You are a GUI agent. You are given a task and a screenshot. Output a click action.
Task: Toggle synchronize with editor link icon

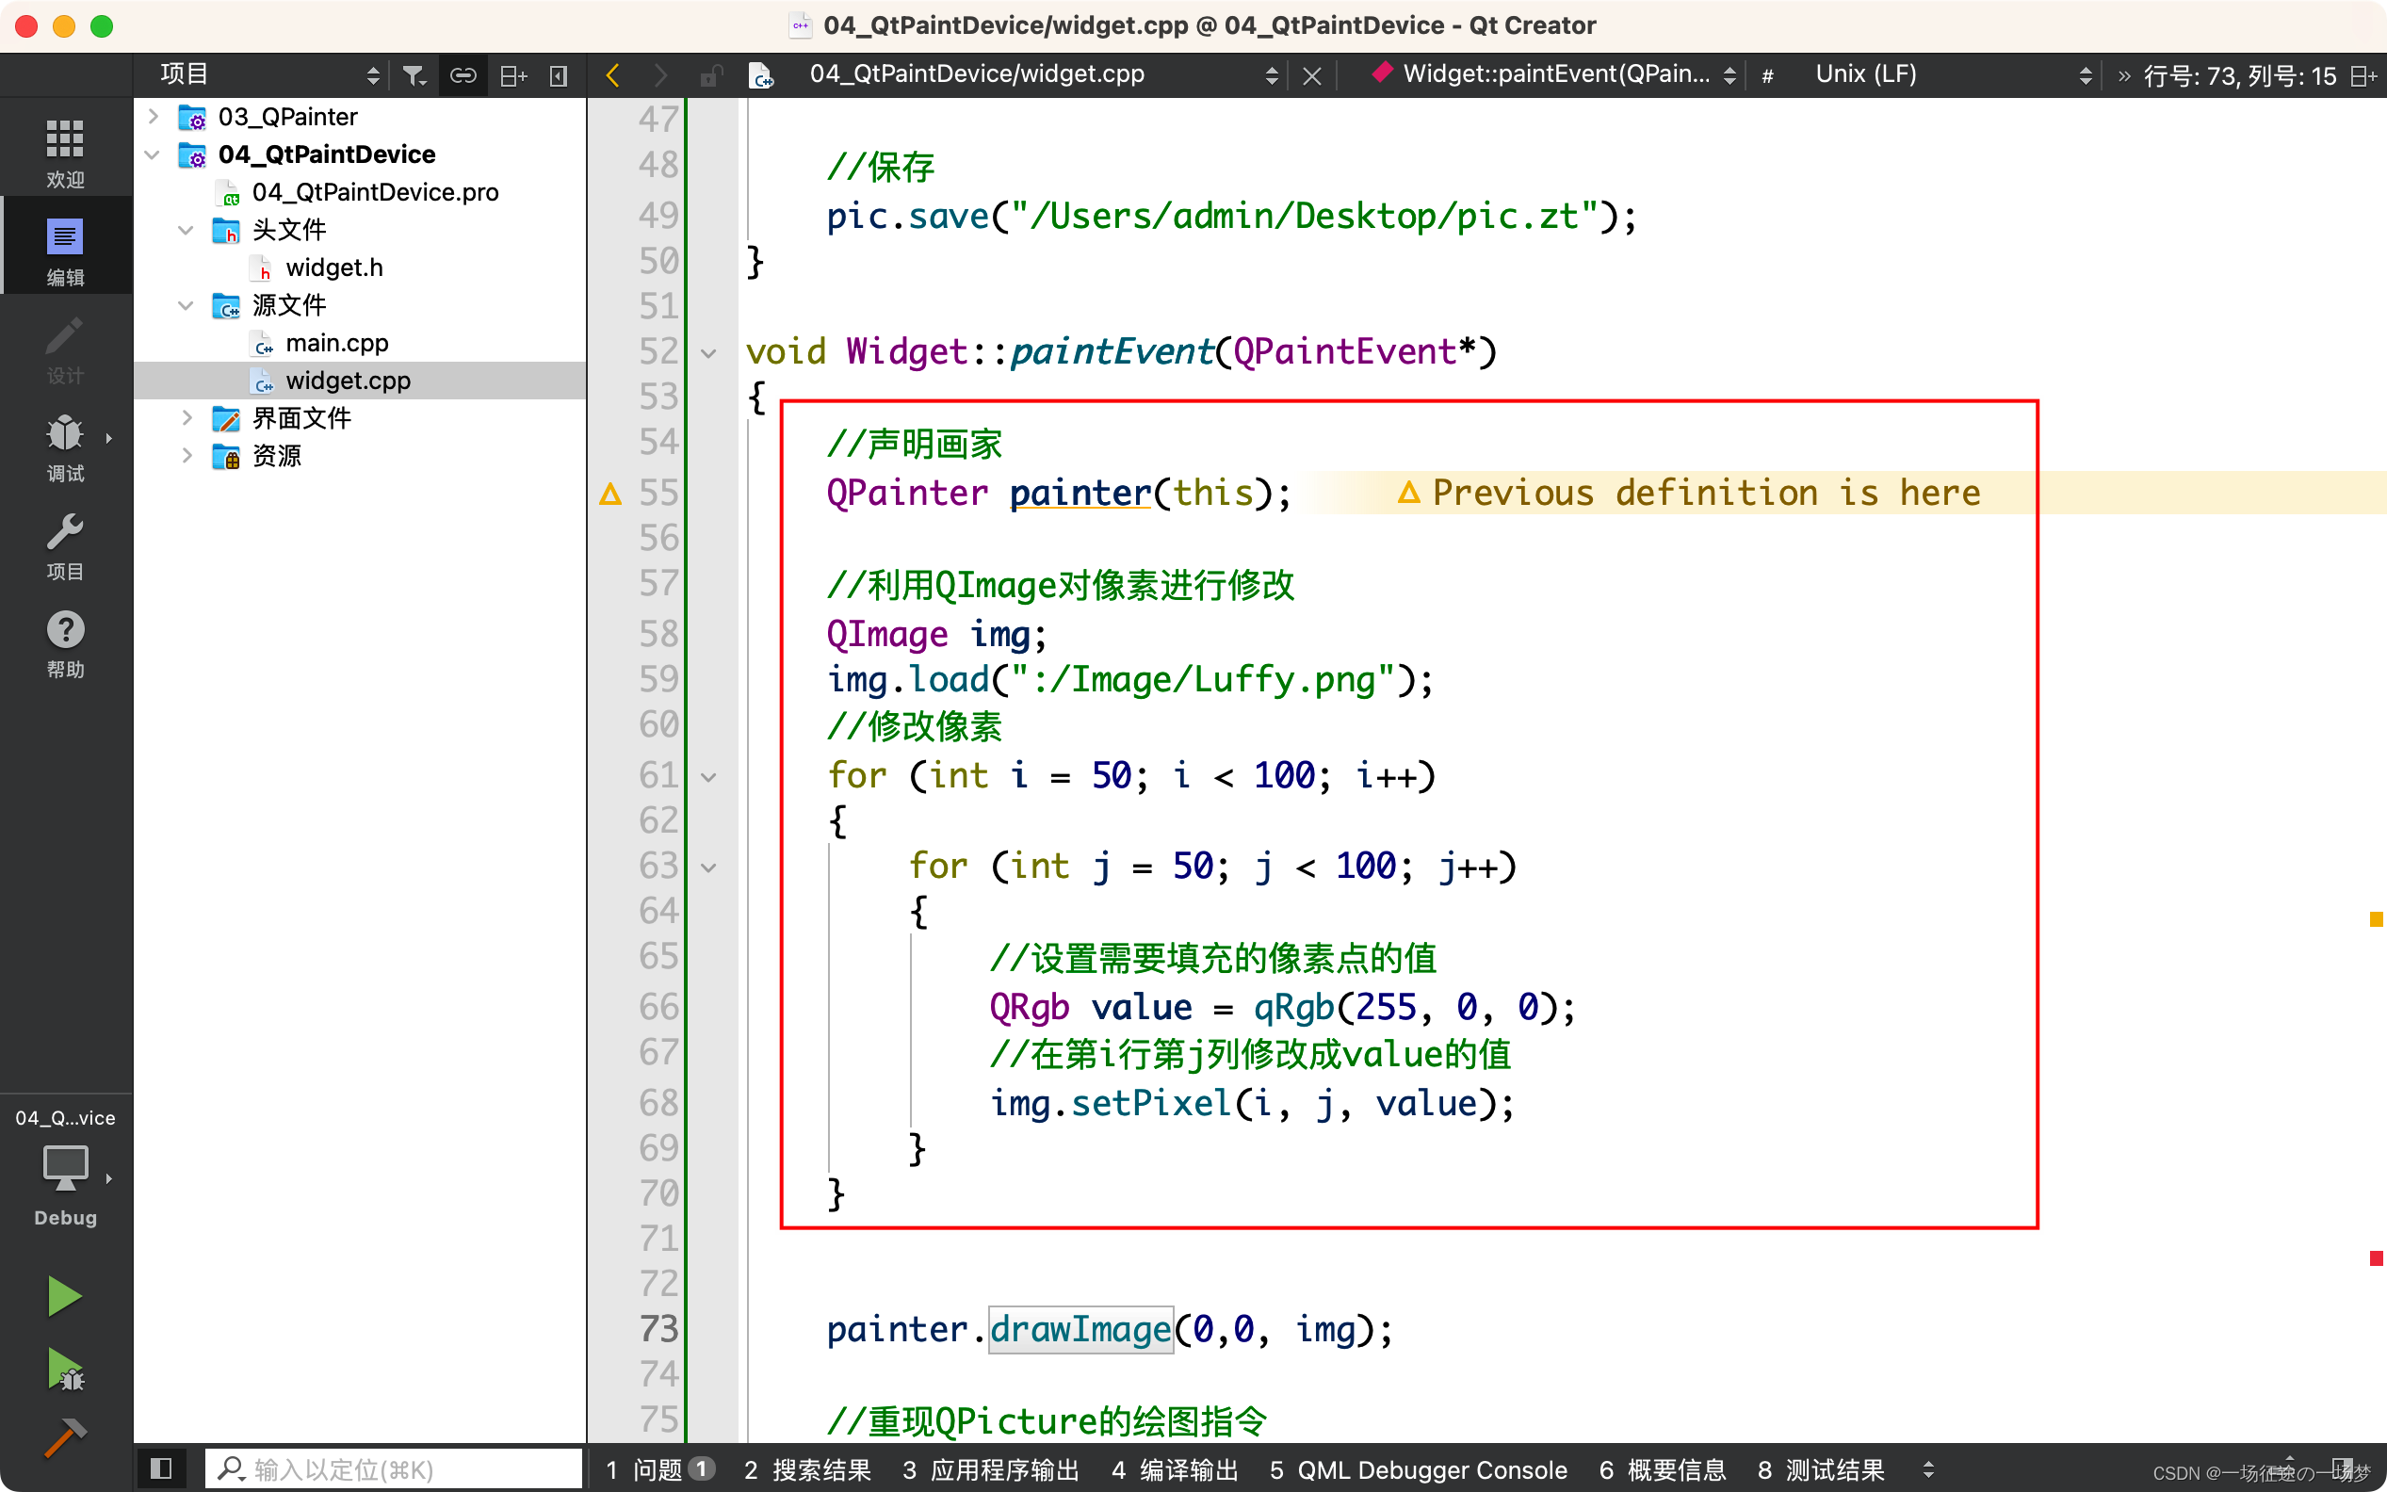pyautogui.click(x=463, y=75)
